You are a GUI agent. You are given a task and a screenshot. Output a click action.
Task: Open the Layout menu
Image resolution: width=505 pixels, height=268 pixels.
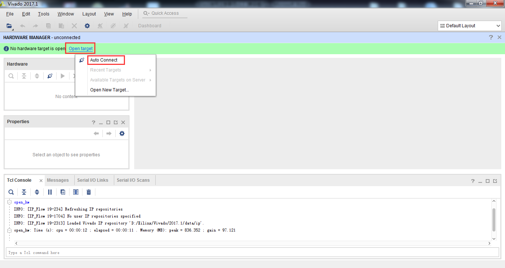pos(89,14)
